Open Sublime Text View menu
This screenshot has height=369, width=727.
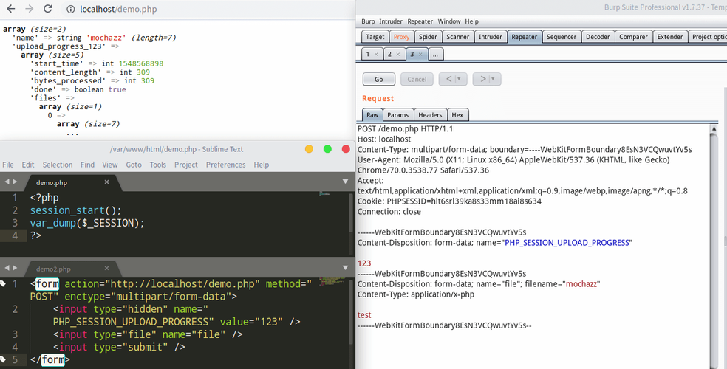tap(110, 165)
